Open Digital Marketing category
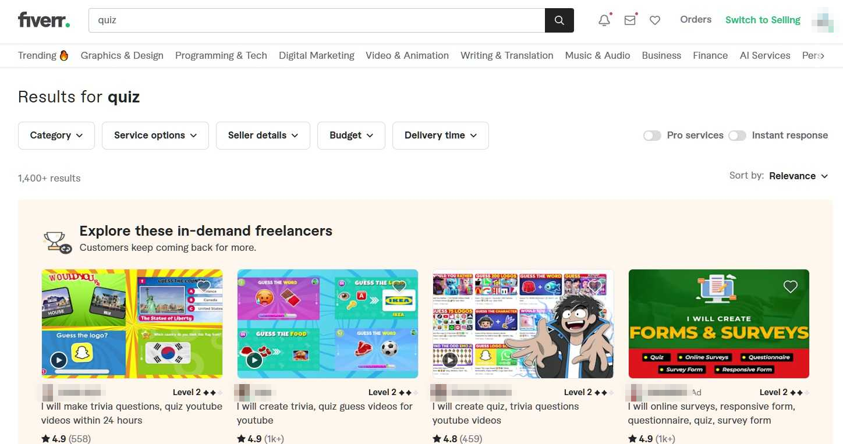Viewport: 843px width, 444px height. tap(317, 56)
